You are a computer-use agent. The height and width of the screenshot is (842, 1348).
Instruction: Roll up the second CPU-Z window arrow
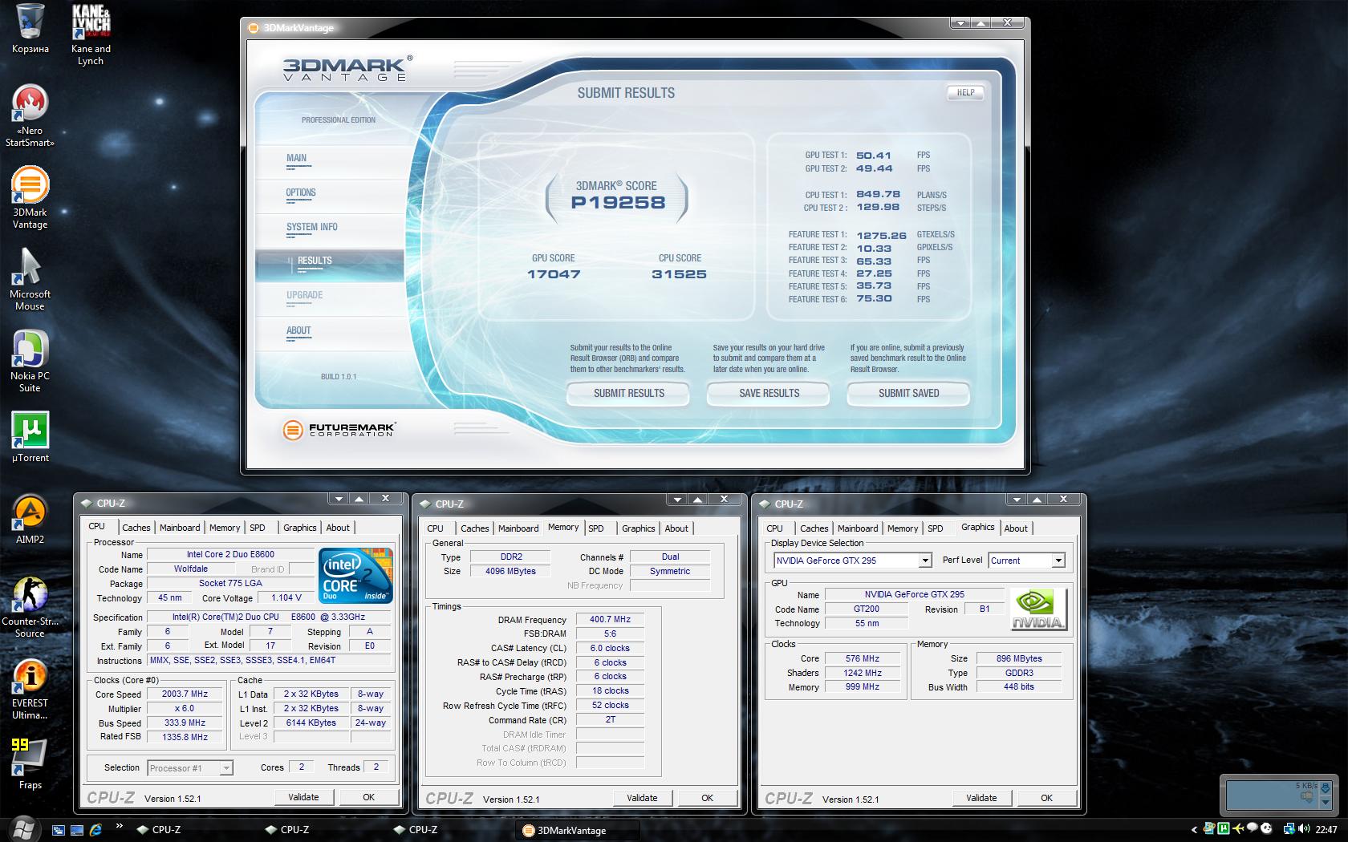(x=698, y=500)
